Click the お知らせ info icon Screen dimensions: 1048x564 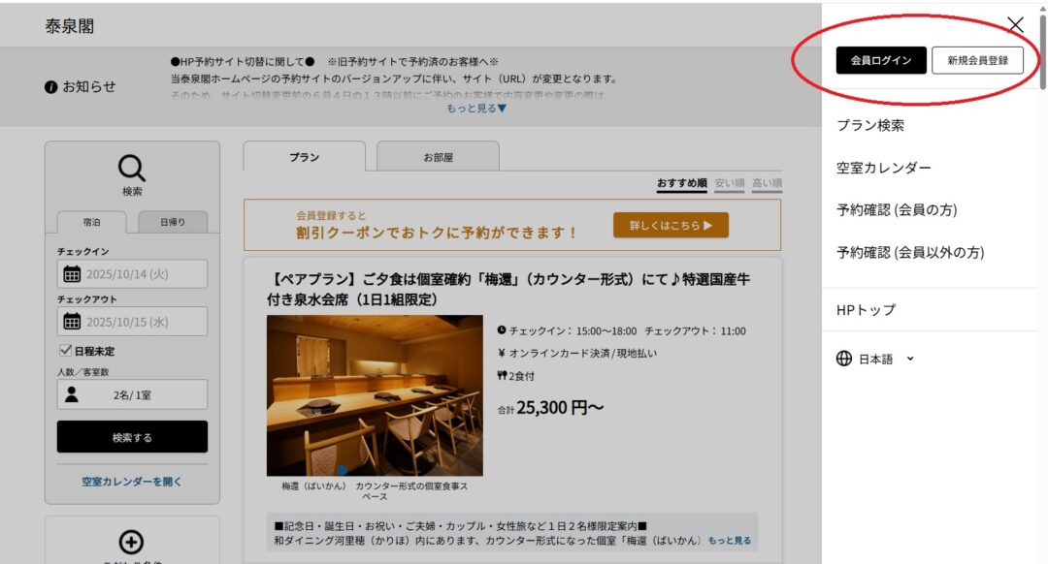pyautogui.click(x=50, y=87)
